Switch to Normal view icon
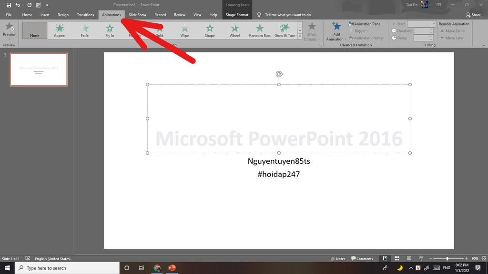The height and width of the screenshot is (274, 488). click(x=385, y=258)
